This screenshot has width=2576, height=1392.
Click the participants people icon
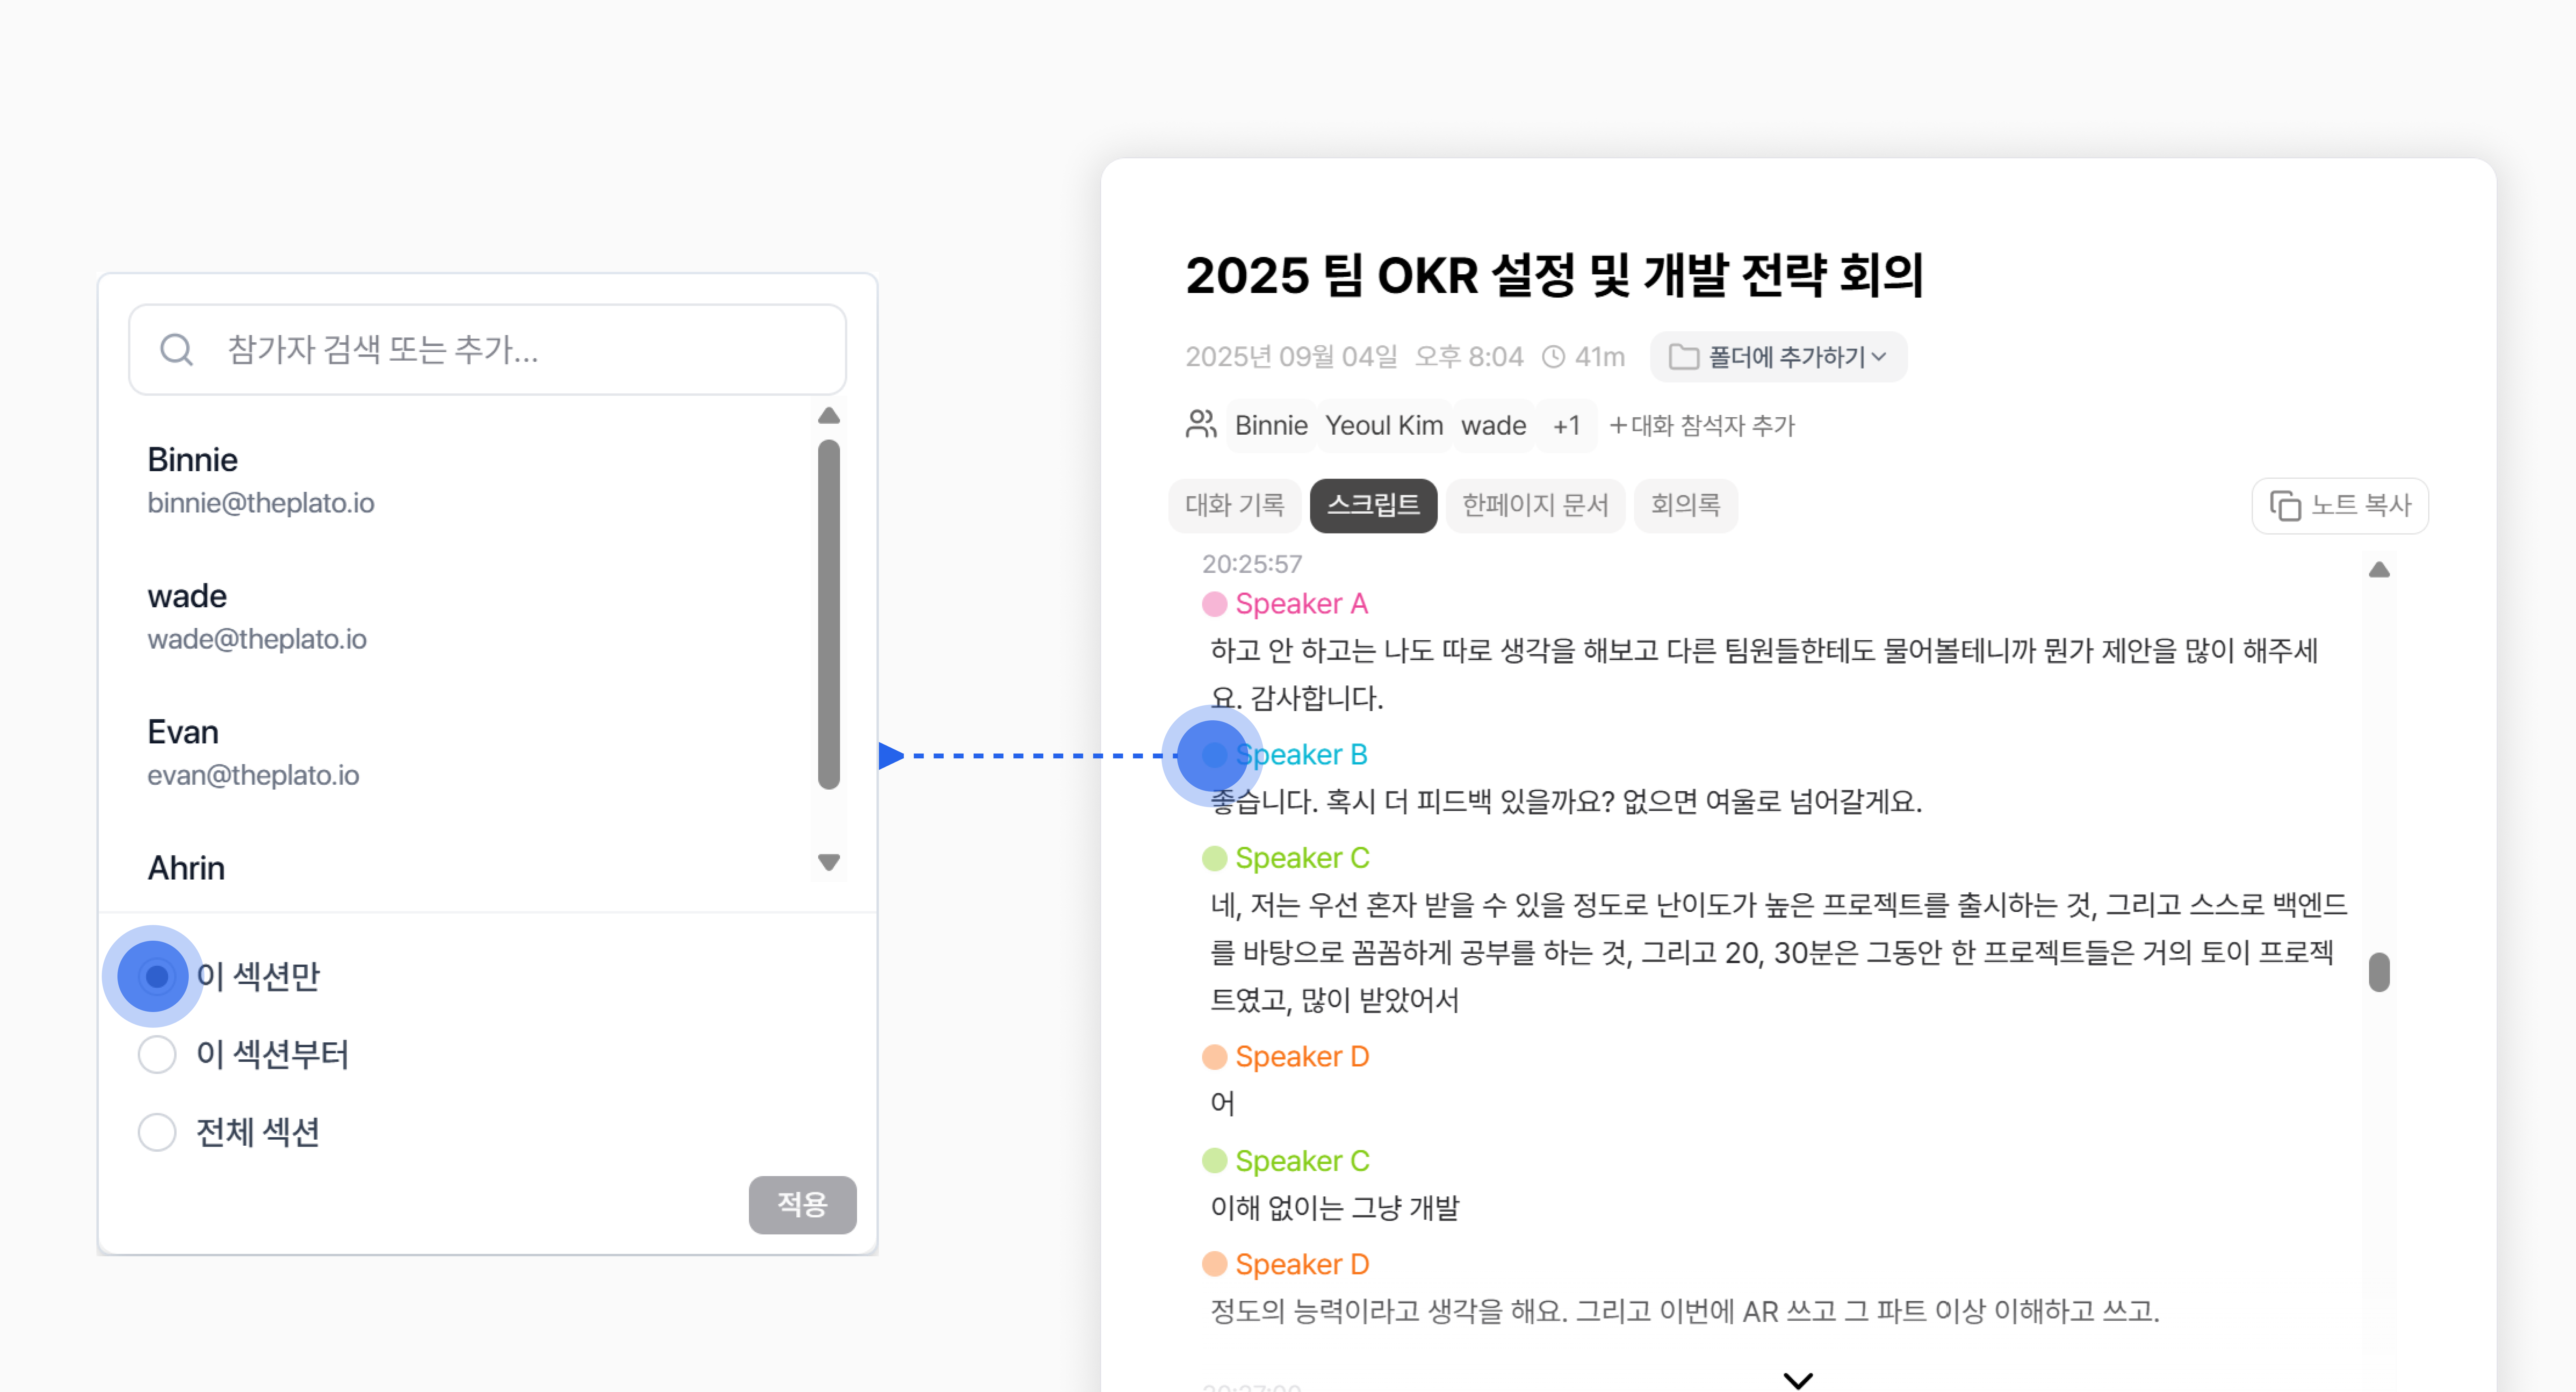tap(1200, 425)
